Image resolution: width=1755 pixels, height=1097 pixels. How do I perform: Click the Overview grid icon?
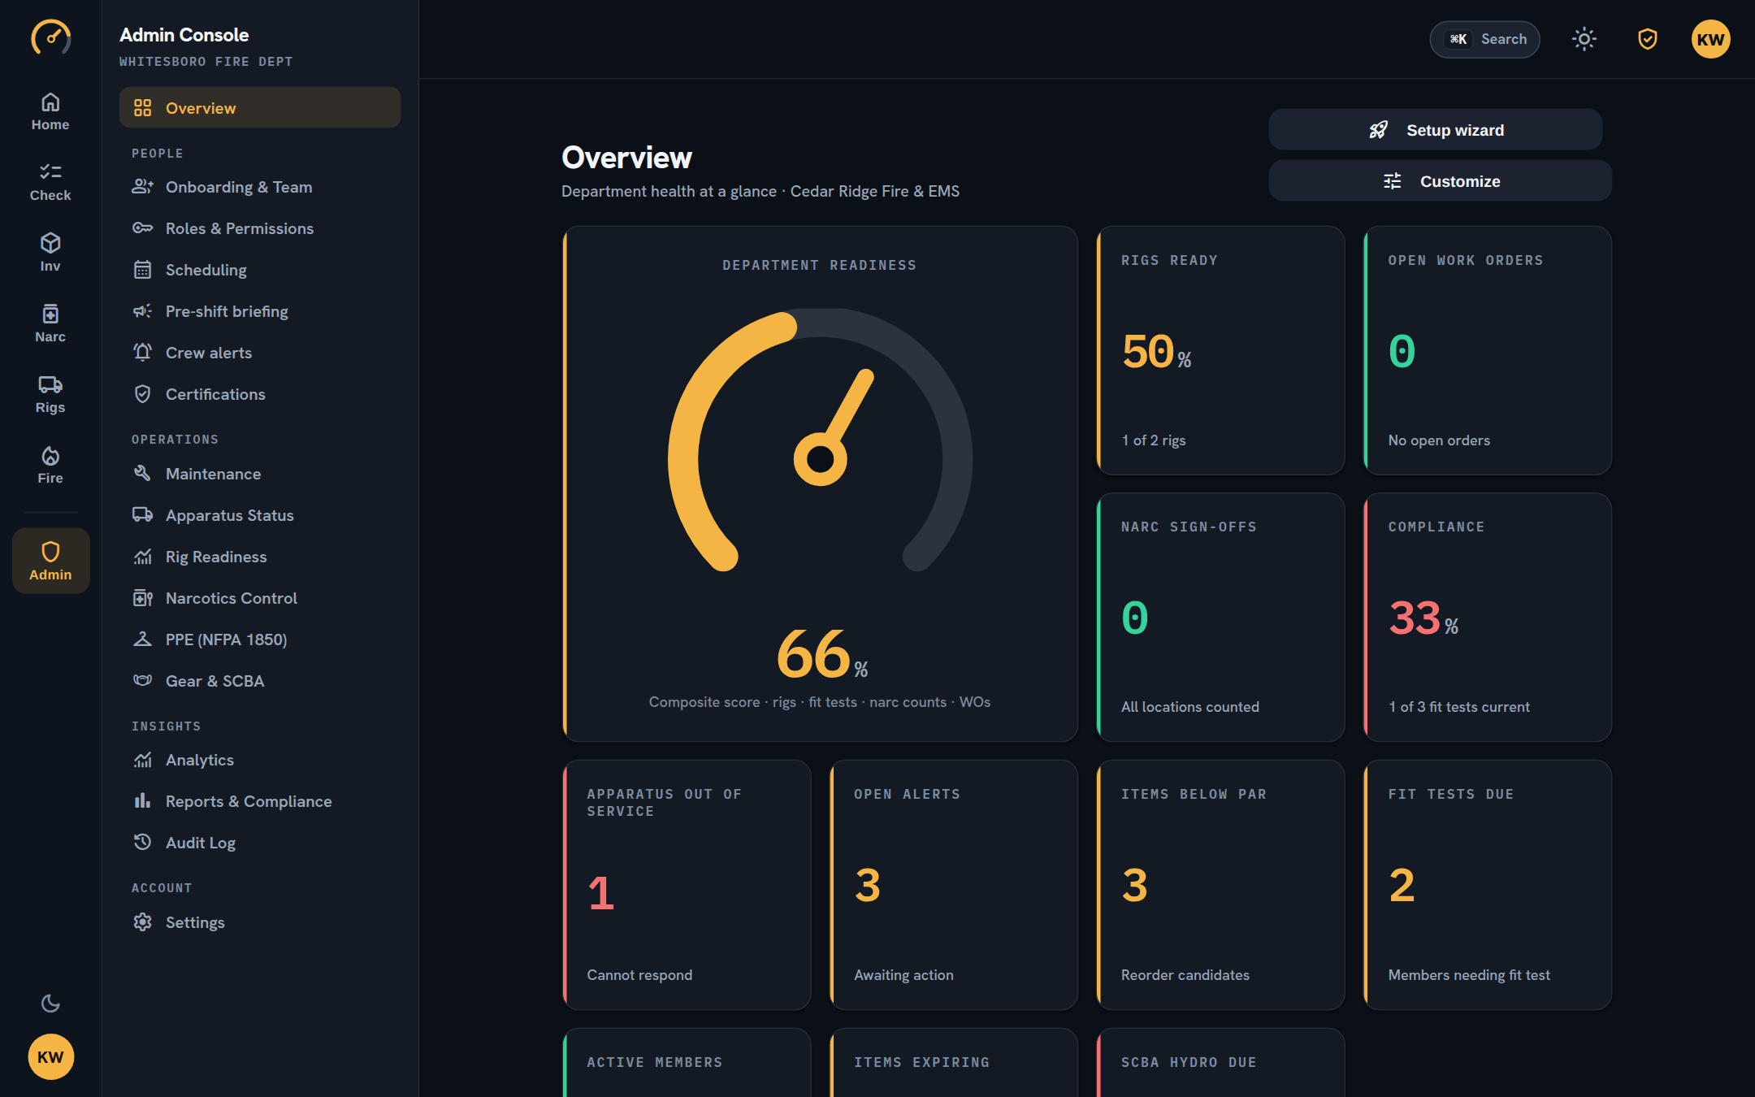(143, 108)
